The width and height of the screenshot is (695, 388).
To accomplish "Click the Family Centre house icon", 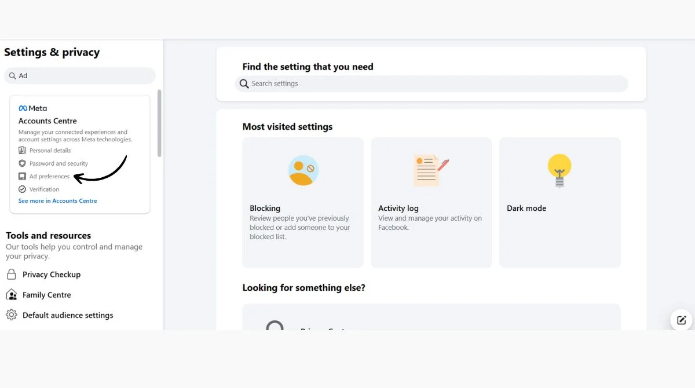I will pos(12,295).
